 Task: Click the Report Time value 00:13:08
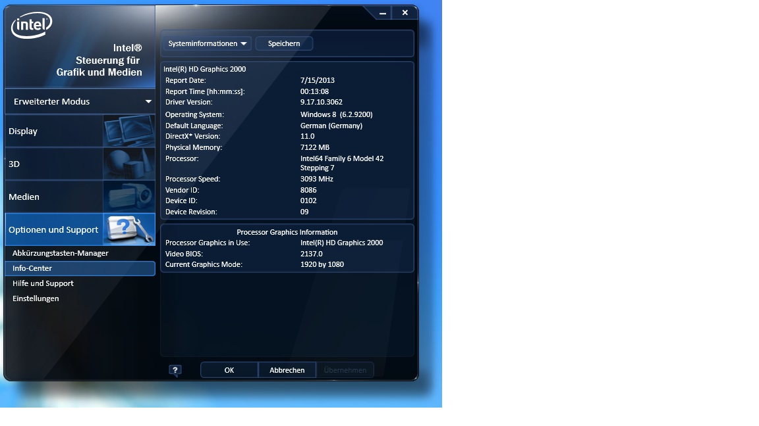[315, 91]
